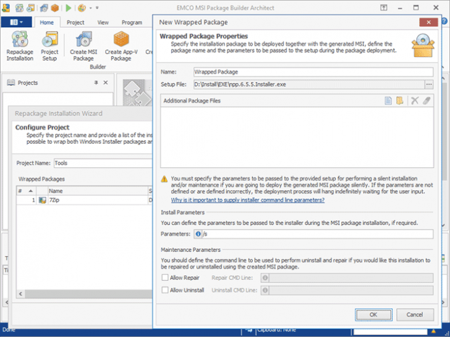Switch to the View ribbon tab
This screenshot has height=337, width=450.
(103, 22)
